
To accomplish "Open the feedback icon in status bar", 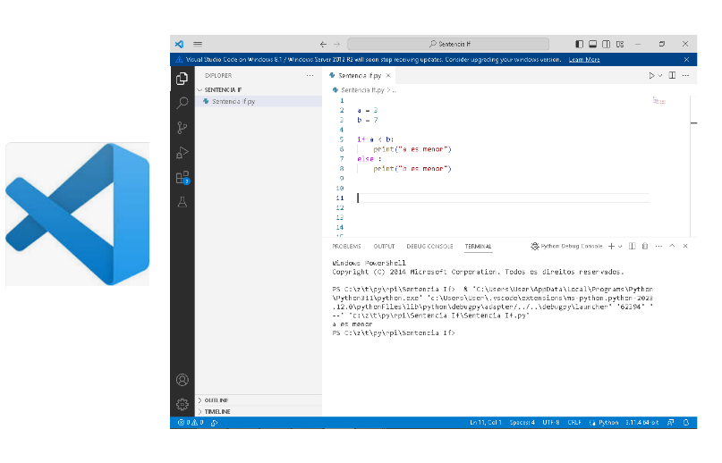I will click(670, 423).
